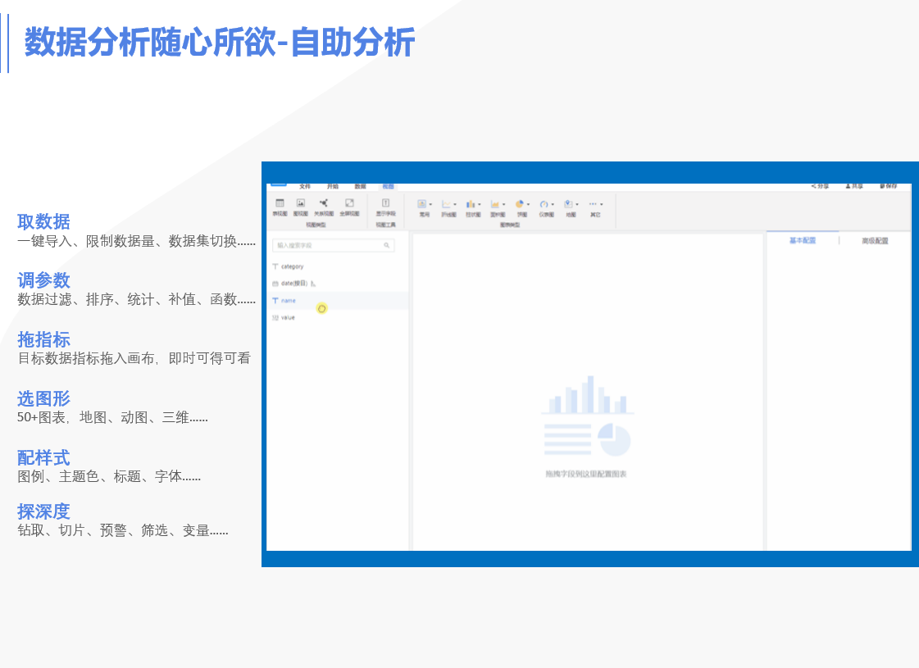This screenshot has width=919, height=668.
Task: Click the sort icon beside date field
Action: click(x=313, y=284)
